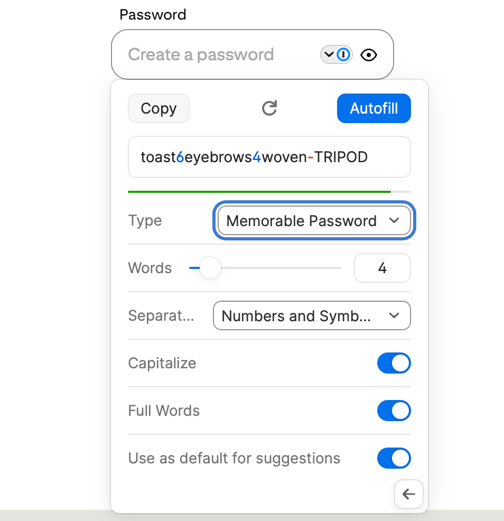Click the back arrow in the generator panel
Screen dimensions: 504x521
(408, 494)
